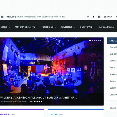Open the Announcements menu
Screen dimensions: 117x117
click(x=25, y=27)
